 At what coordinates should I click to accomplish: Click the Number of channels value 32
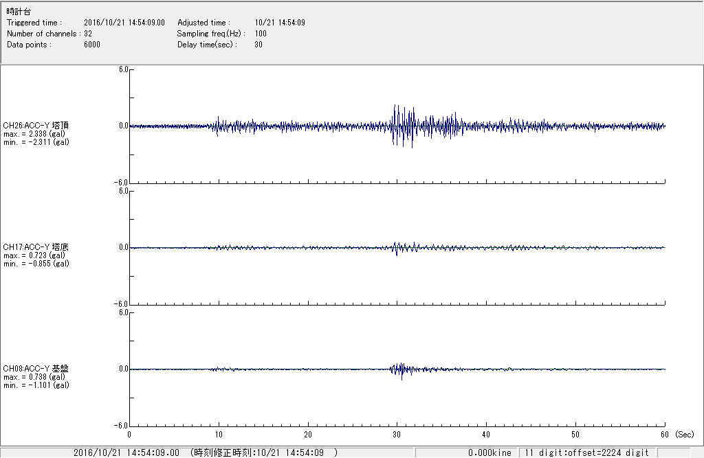point(88,34)
